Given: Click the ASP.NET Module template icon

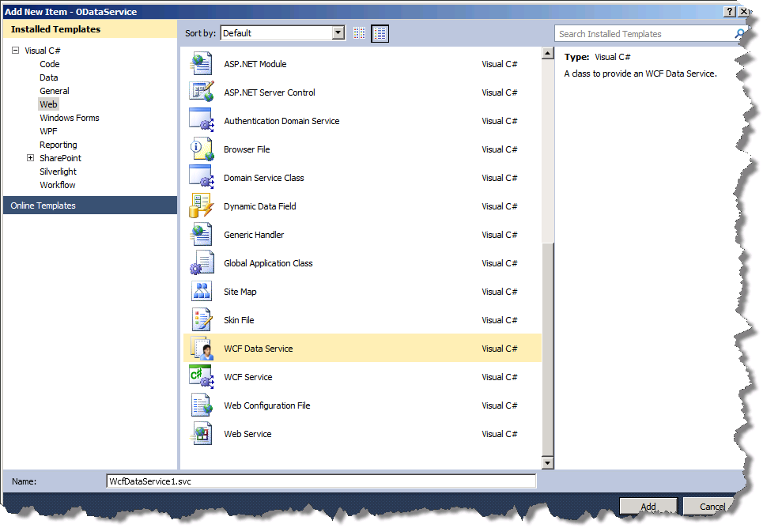Looking at the screenshot, I should 202,64.
